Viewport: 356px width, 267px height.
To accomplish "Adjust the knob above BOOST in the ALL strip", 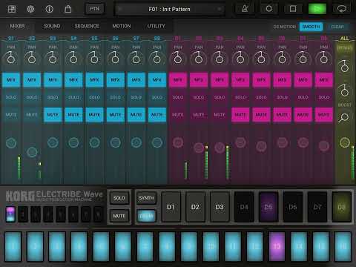I will coord(344,90).
